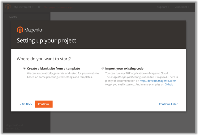Viewport: 198px width, 135px height.
Task: Select the Master branch in sidebar
Action: point(13,17)
